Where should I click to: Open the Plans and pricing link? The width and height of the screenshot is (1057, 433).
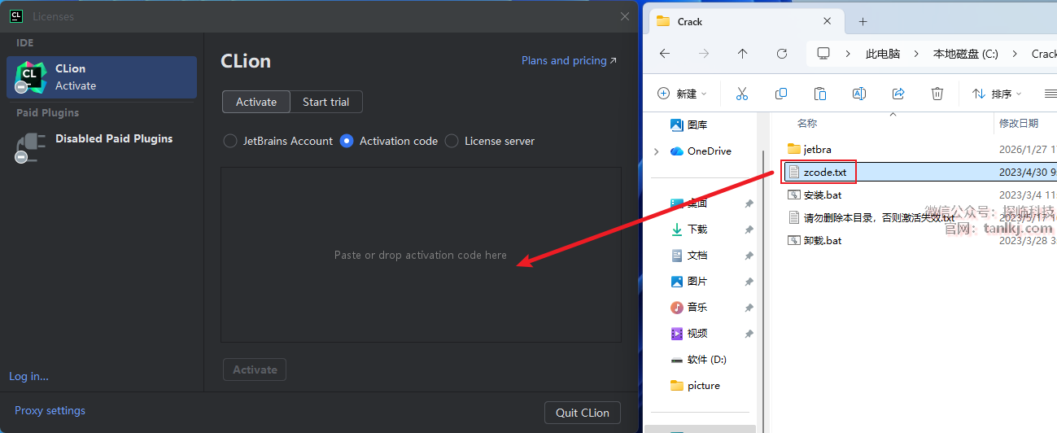[569, 60]
